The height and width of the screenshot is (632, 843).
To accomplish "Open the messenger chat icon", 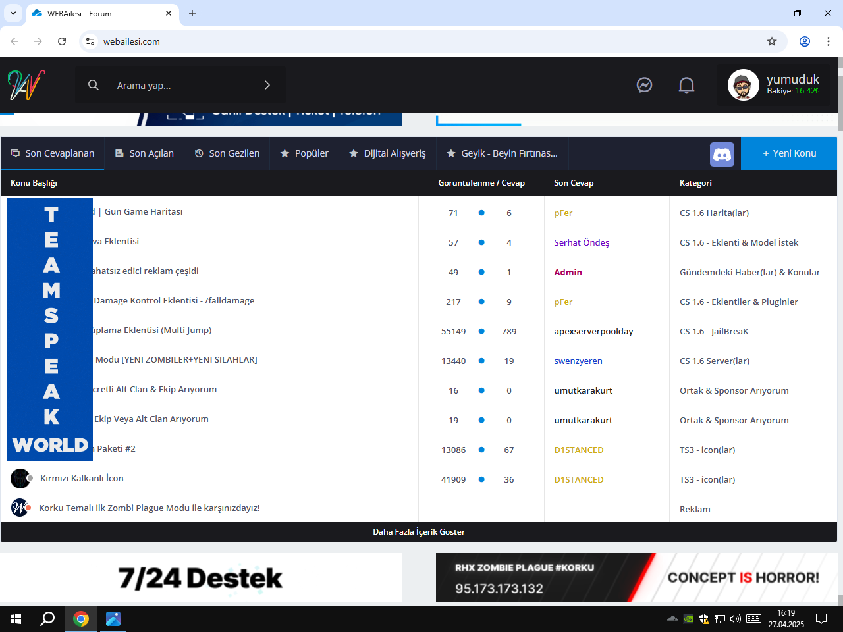I will 644,85.
